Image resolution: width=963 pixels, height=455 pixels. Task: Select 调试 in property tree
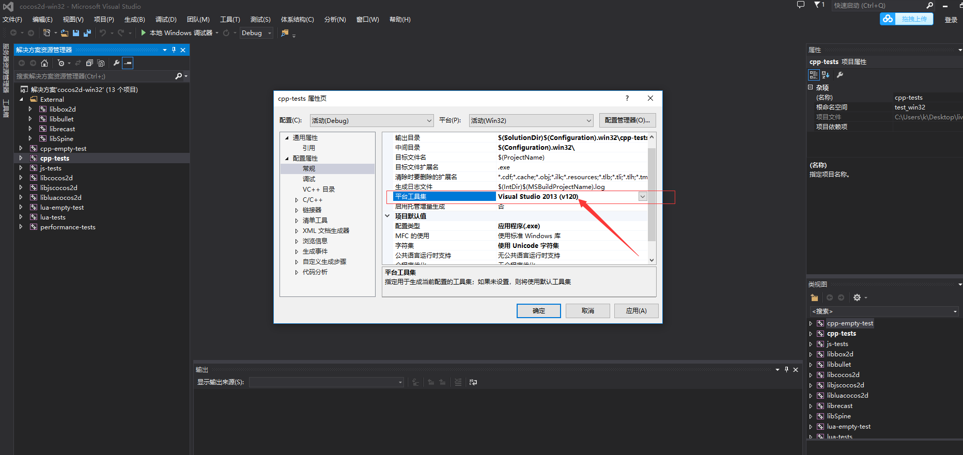click(x=309, y=179)
